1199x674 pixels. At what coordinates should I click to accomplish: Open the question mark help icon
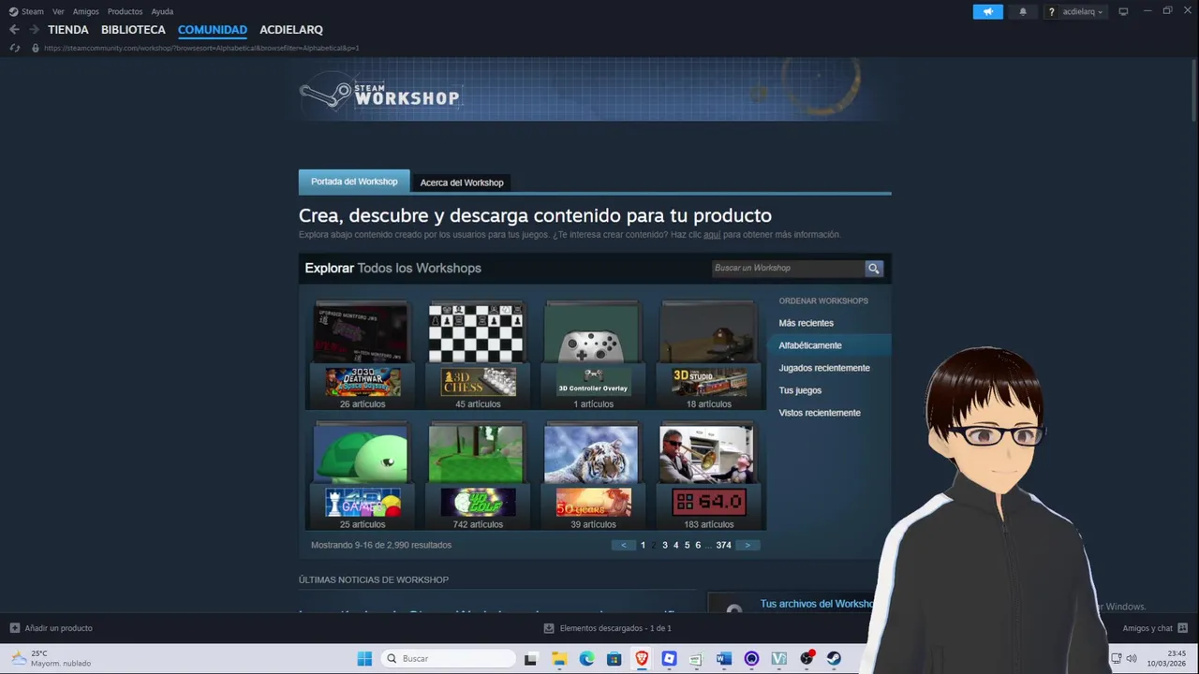coord(1052,11)
